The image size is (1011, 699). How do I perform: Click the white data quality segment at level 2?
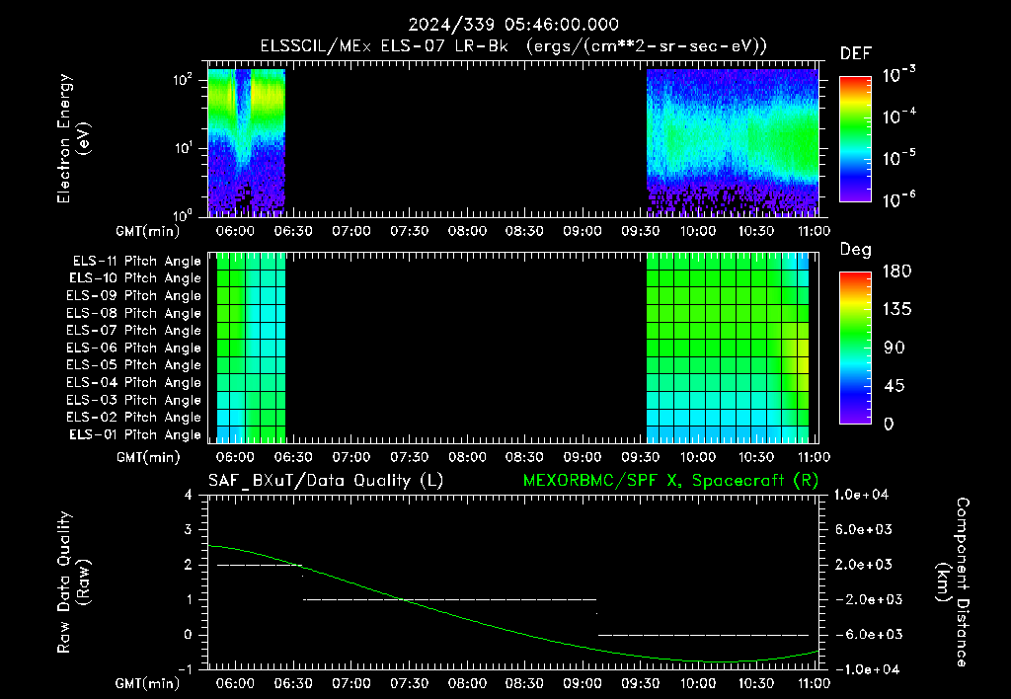pos(260,565)
